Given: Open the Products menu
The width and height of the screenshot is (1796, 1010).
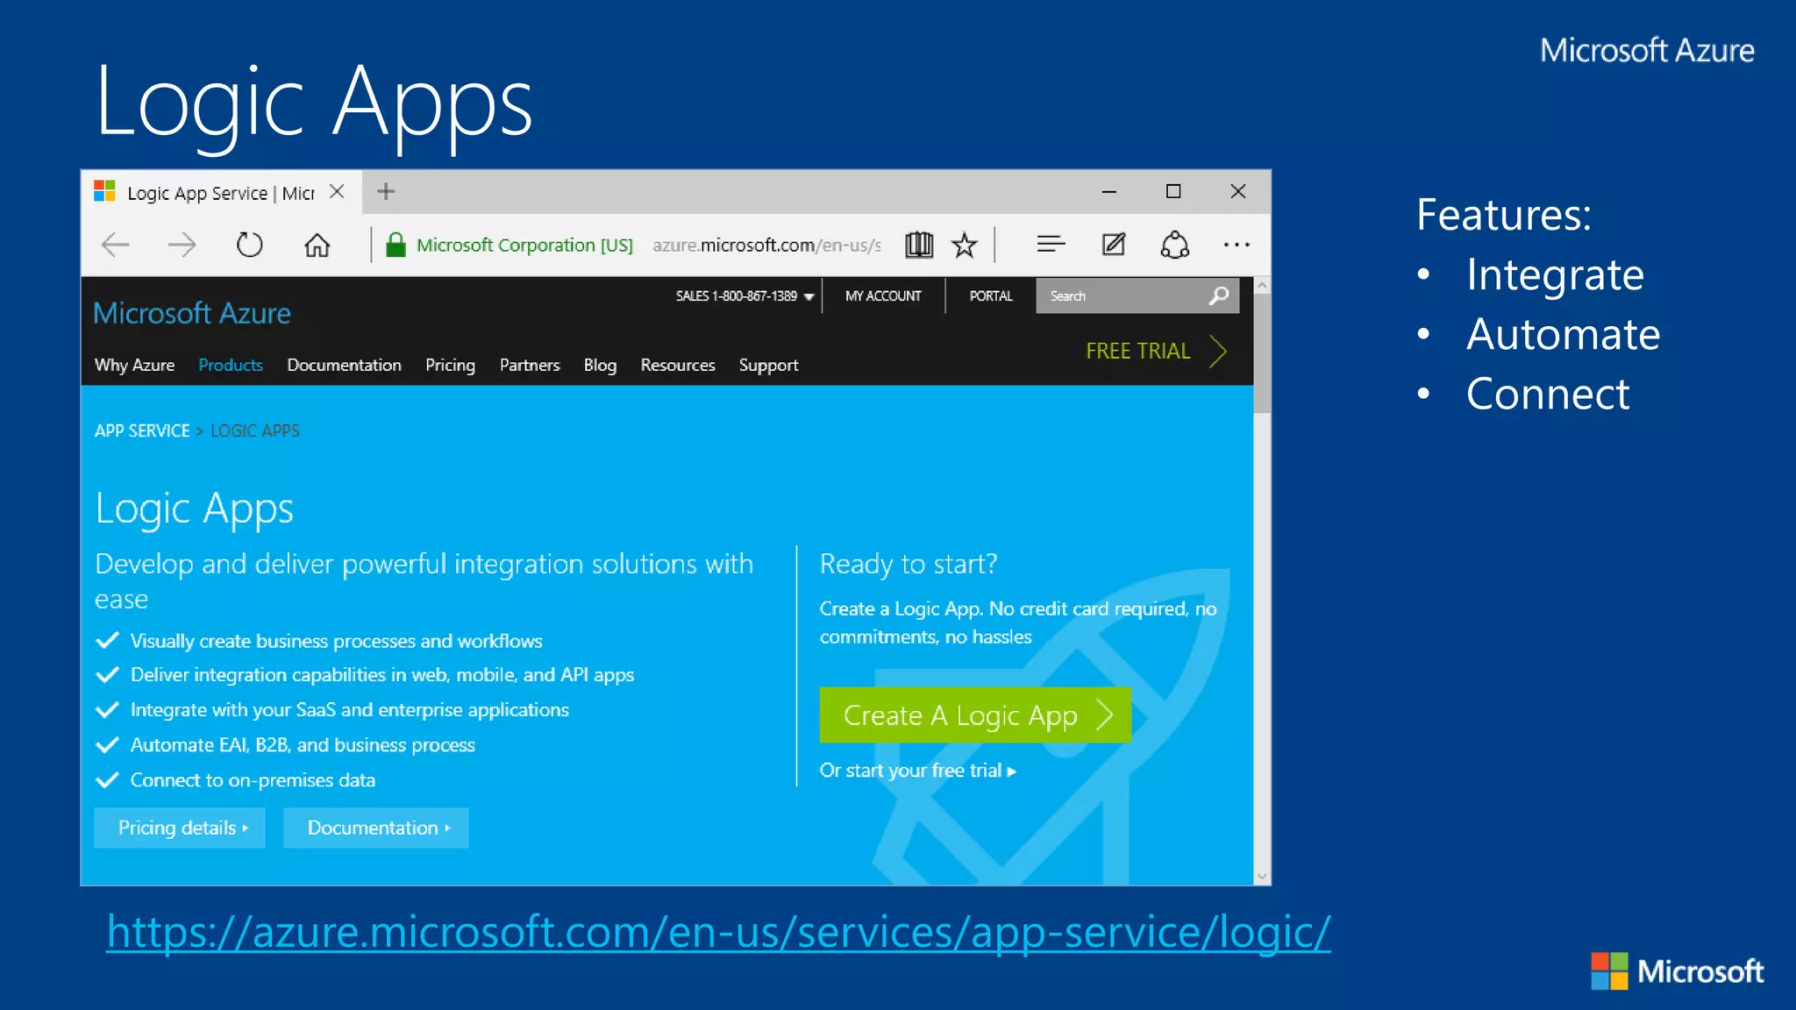Looking at the screenshot, I should tap(231, 365).
